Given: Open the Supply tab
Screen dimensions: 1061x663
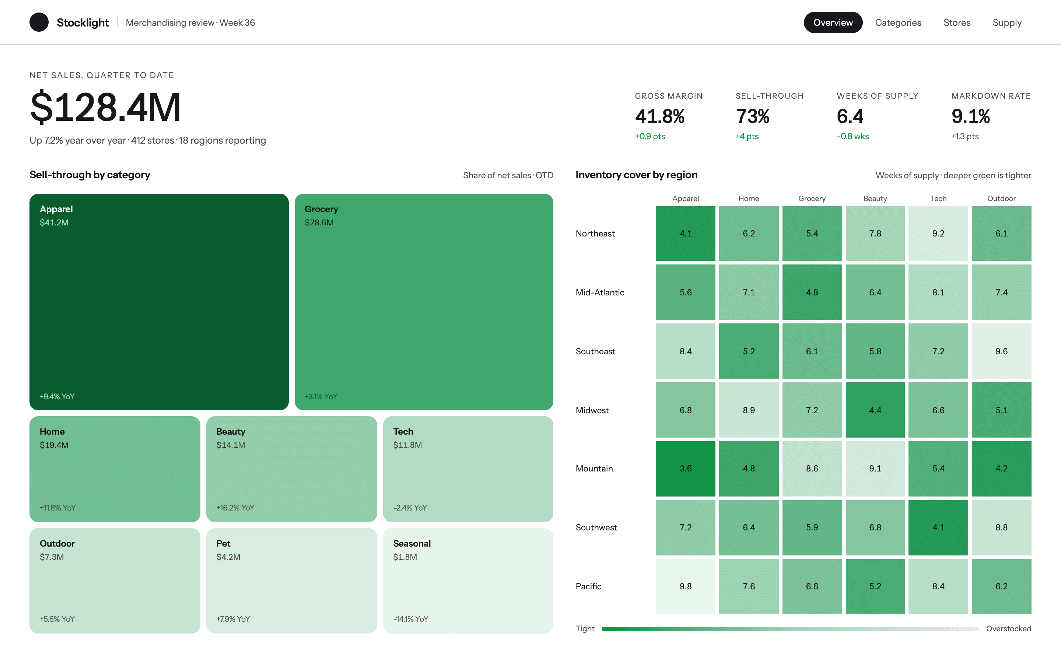Looking at the screenshot, I should coord(1006,22).
